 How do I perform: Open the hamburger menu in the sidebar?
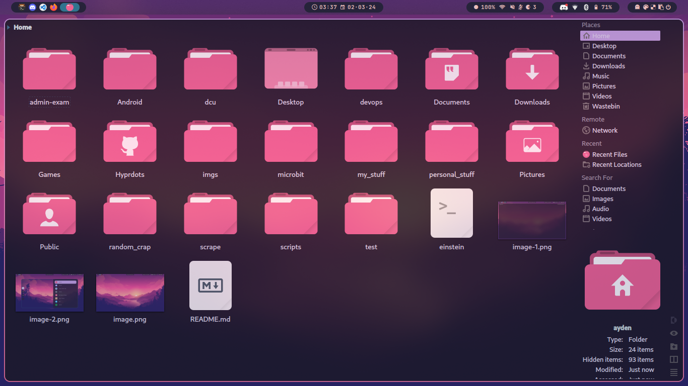tap(674, 372)
